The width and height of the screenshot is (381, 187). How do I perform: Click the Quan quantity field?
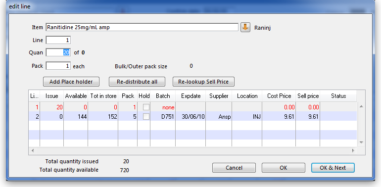click(58, 52)
